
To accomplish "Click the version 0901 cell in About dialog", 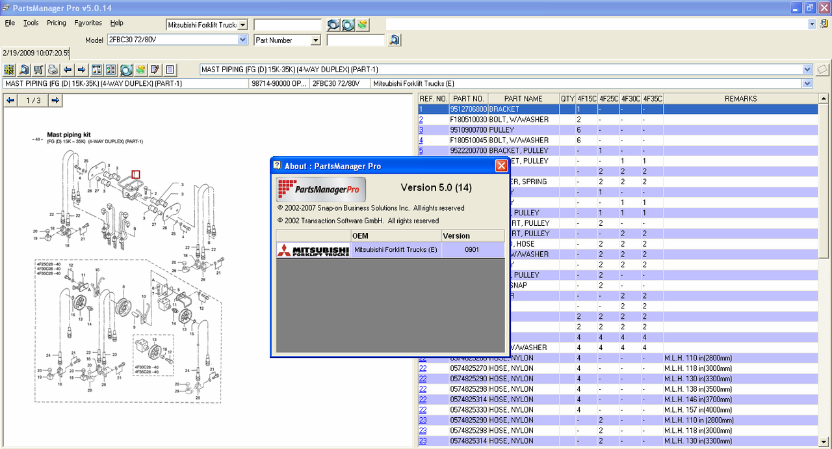I will tap(473, 250).
